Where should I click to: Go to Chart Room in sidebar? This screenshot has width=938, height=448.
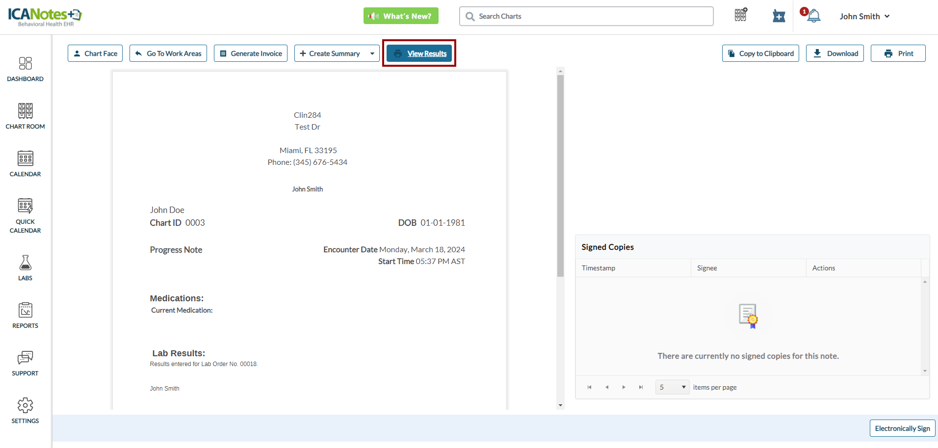pos(25,116)
